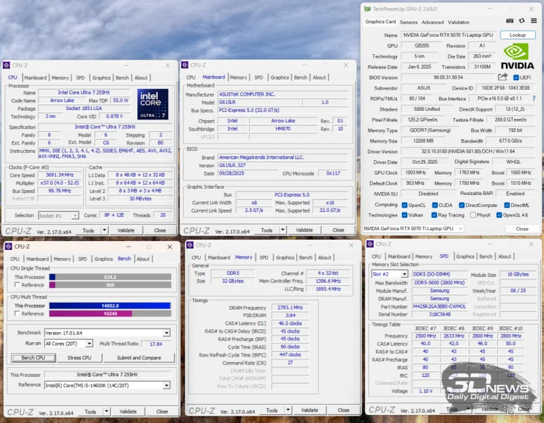This screenshot has height=423, width=544.
Task: Click the BIOS export share icon
Action: click(503, 77)
